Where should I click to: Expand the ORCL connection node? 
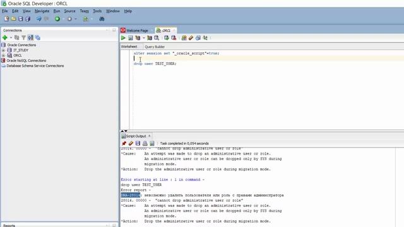pyautogui.click(x=3, y=55)
